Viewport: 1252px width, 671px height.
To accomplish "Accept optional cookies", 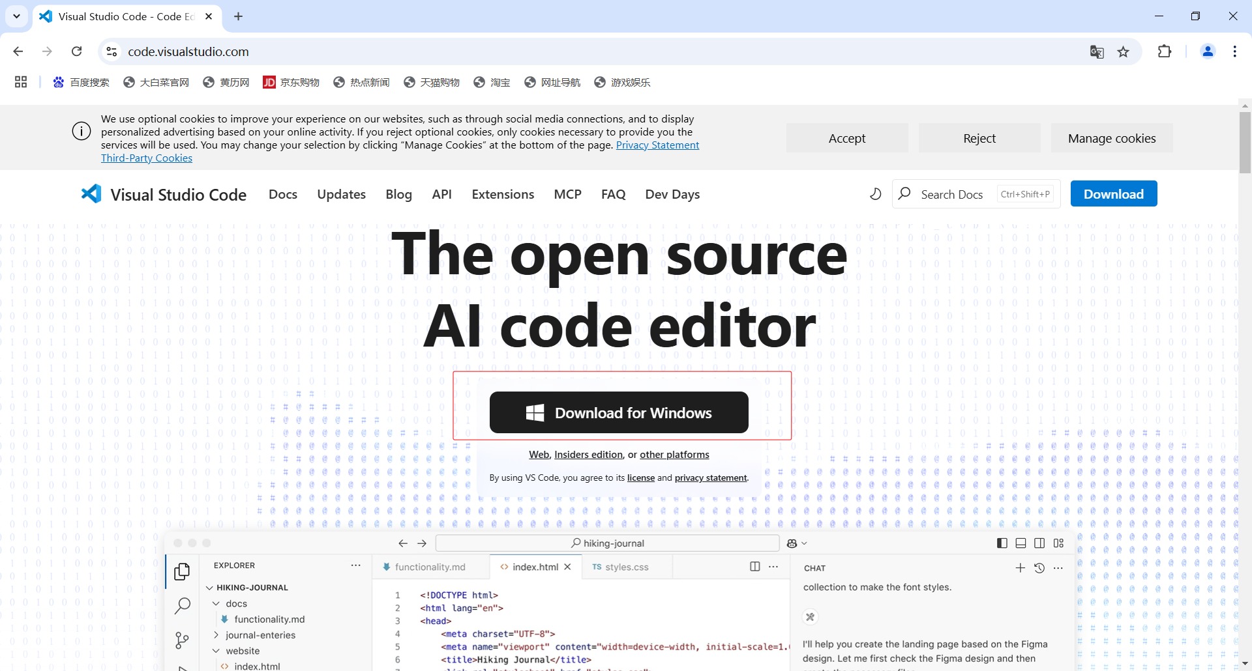I will [847, 138].
